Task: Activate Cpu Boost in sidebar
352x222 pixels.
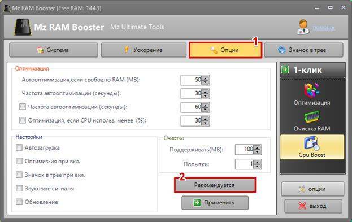Action: coord(312,147)
